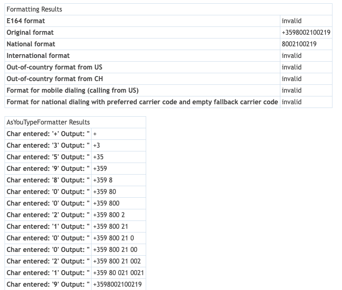Click the National format value 8002100219

(299, 44)
